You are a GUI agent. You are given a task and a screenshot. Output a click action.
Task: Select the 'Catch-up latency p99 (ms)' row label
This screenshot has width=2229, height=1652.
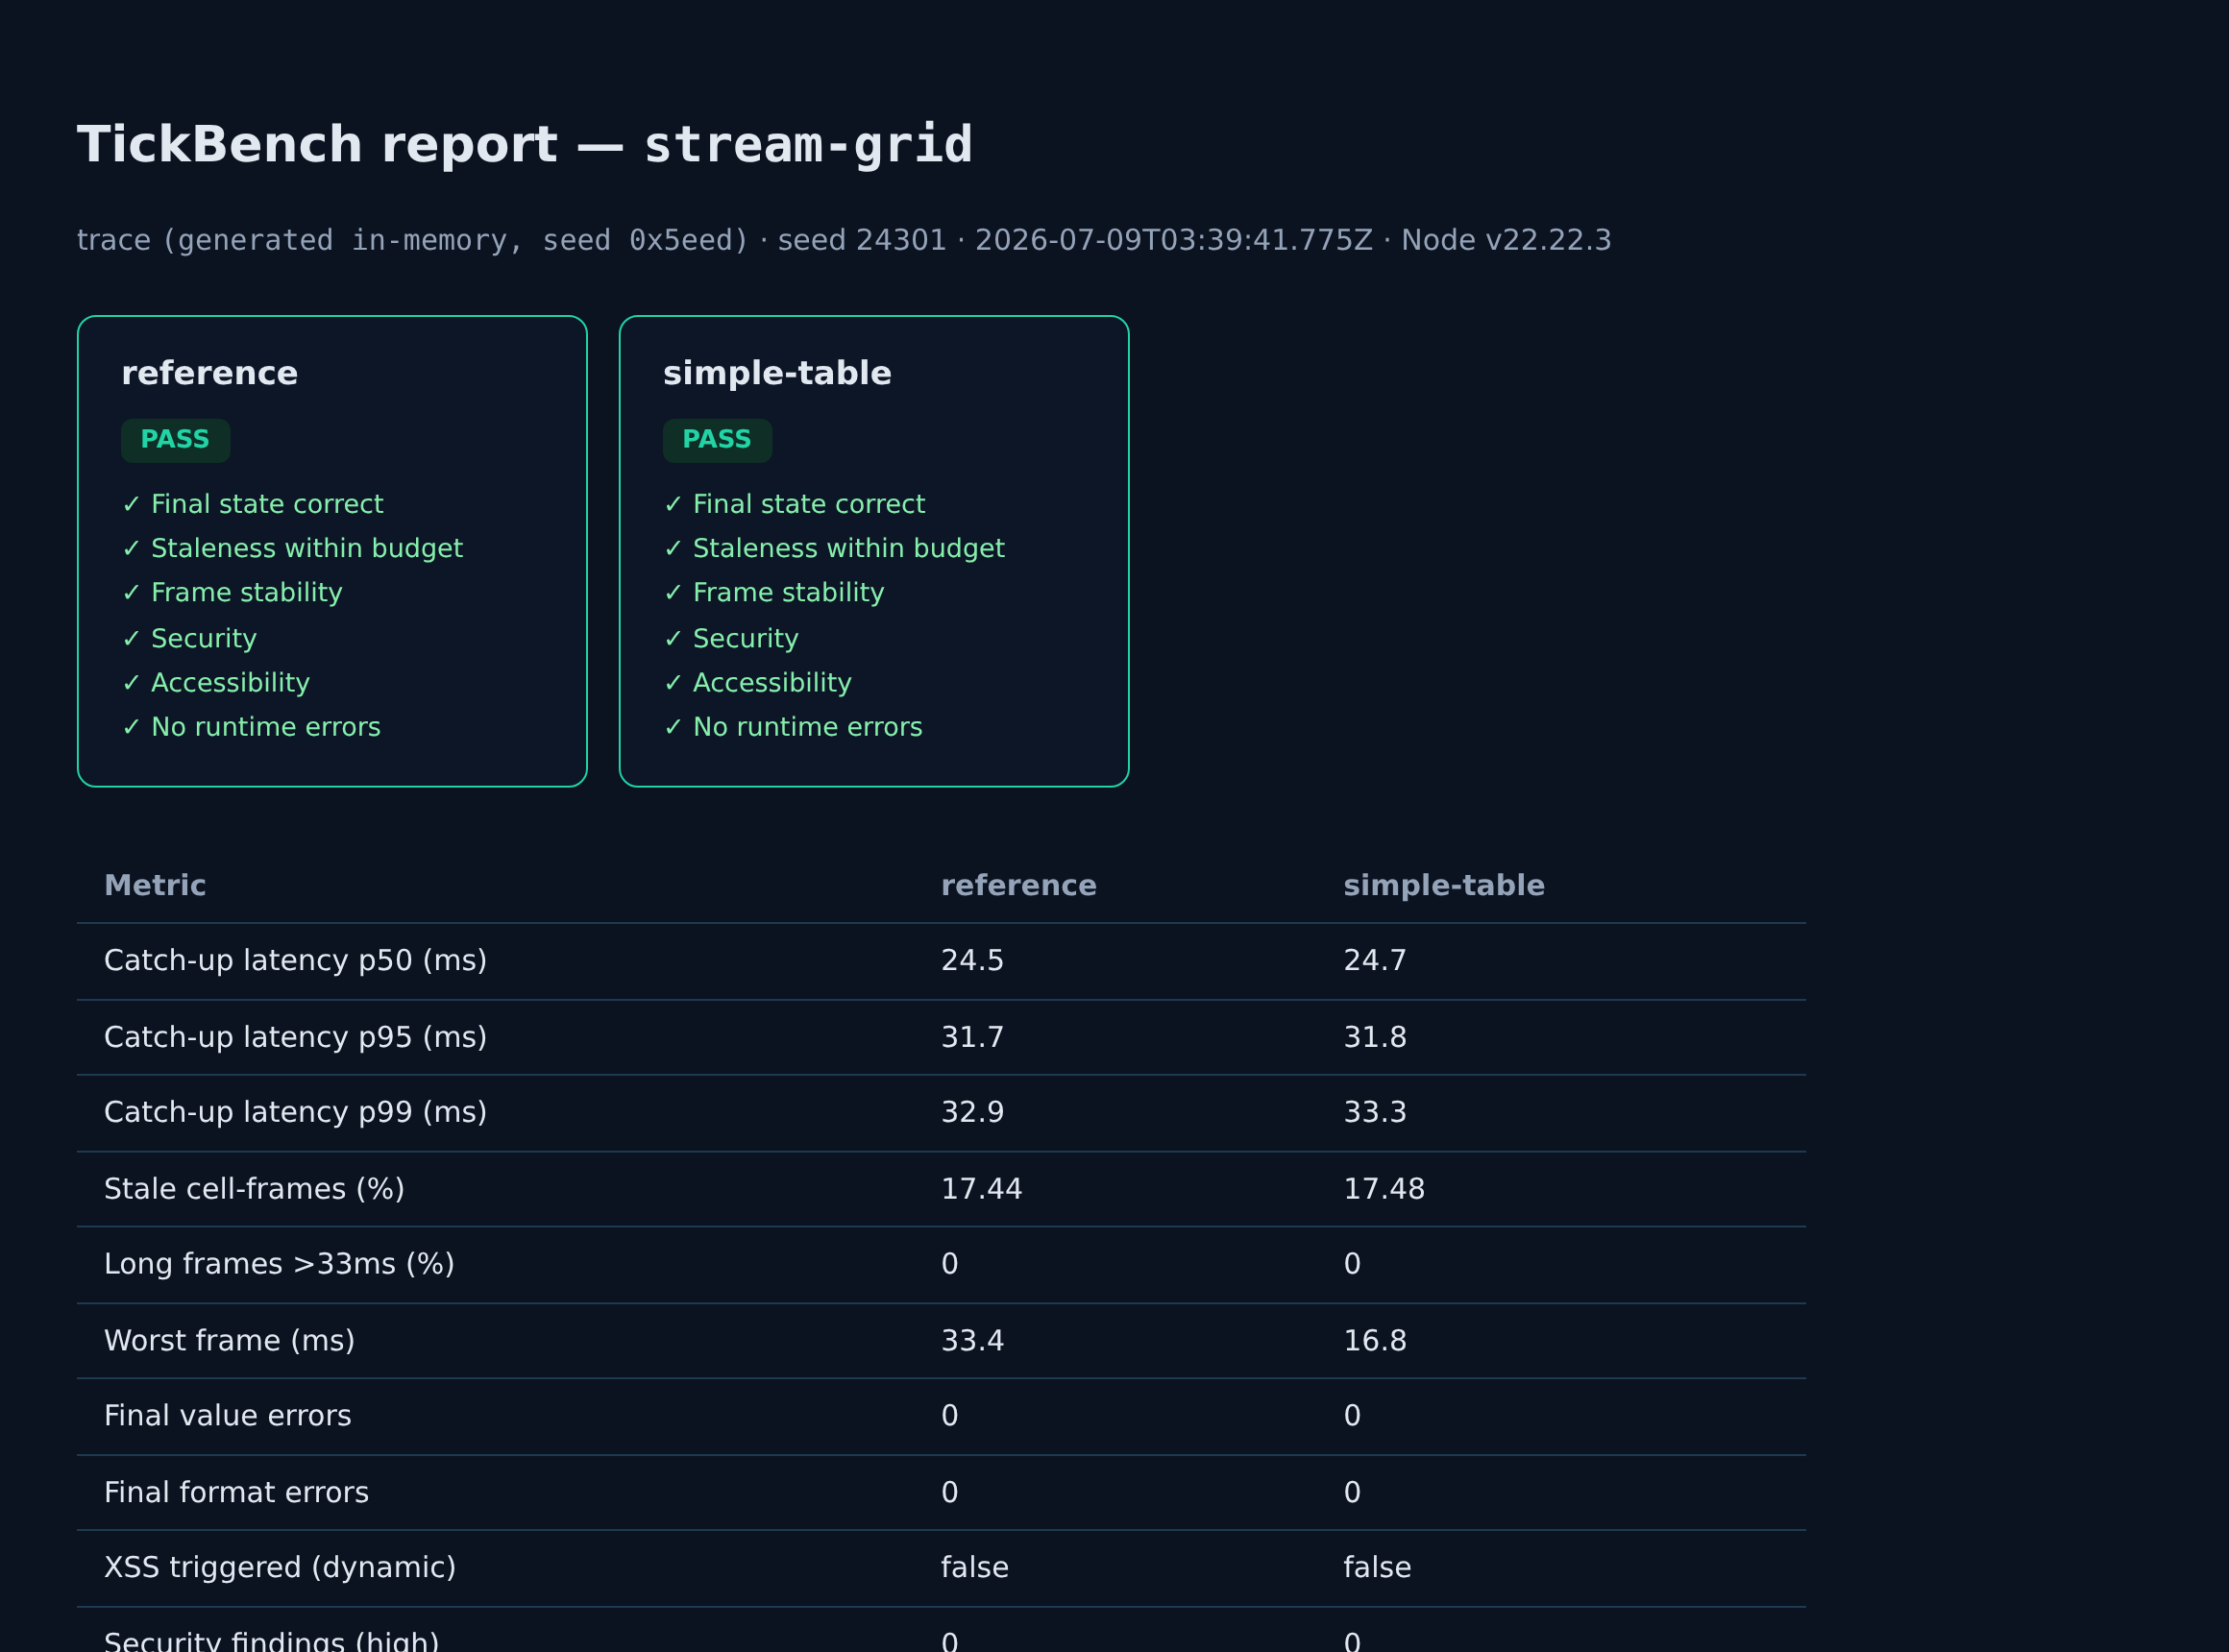click(295, 1112)
